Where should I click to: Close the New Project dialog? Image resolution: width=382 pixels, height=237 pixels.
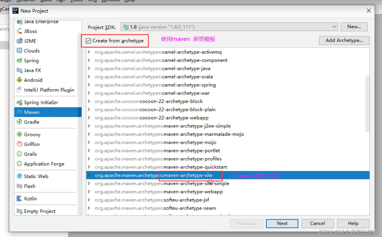(x=369, y=11)
